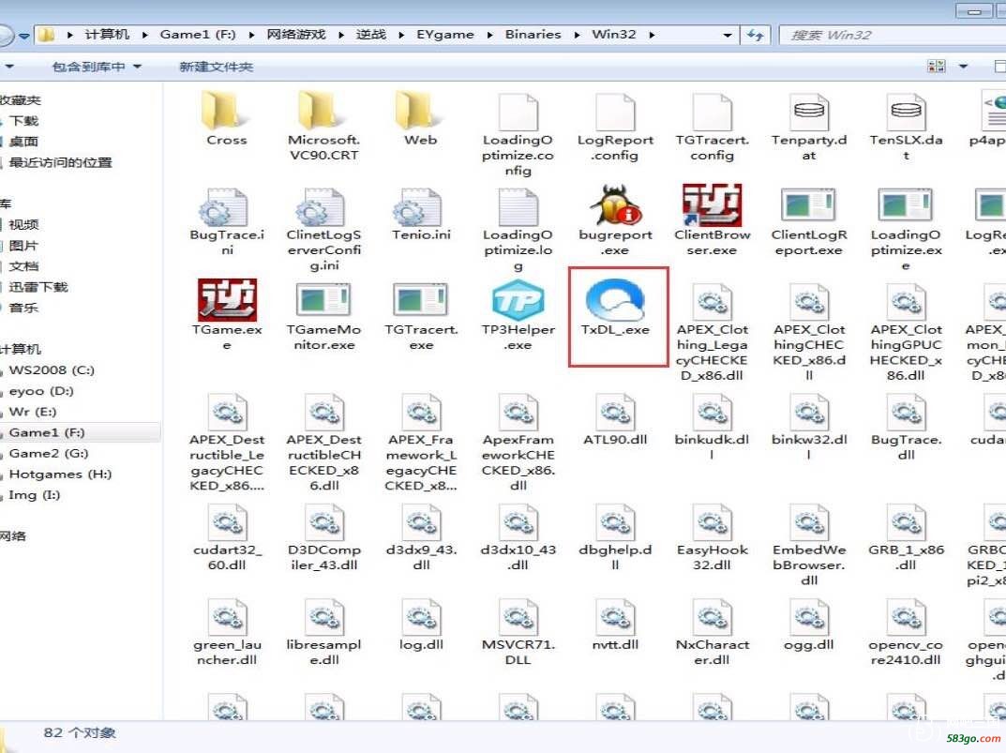Select drive WS2008 (C:) in sidebar
1006x753 pixels.
pos(52,370)
